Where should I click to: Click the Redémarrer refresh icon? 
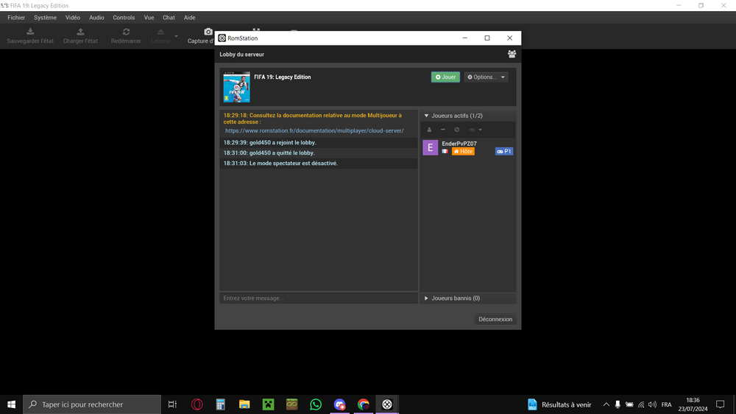pyautogui.click(x=126, y=32)
